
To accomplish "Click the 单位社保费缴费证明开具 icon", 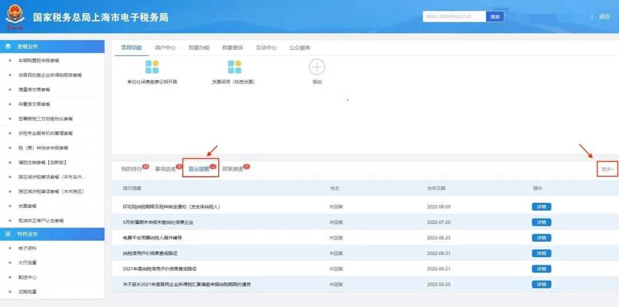I will coord(152,68).
